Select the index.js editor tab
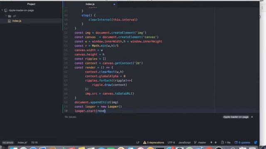Screen dimensions: 266x149 (x=90, y=4)
